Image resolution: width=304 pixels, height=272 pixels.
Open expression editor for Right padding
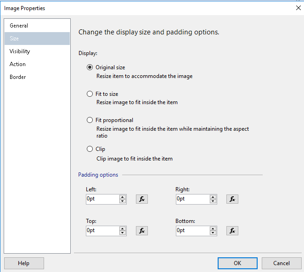coord(232,199)
